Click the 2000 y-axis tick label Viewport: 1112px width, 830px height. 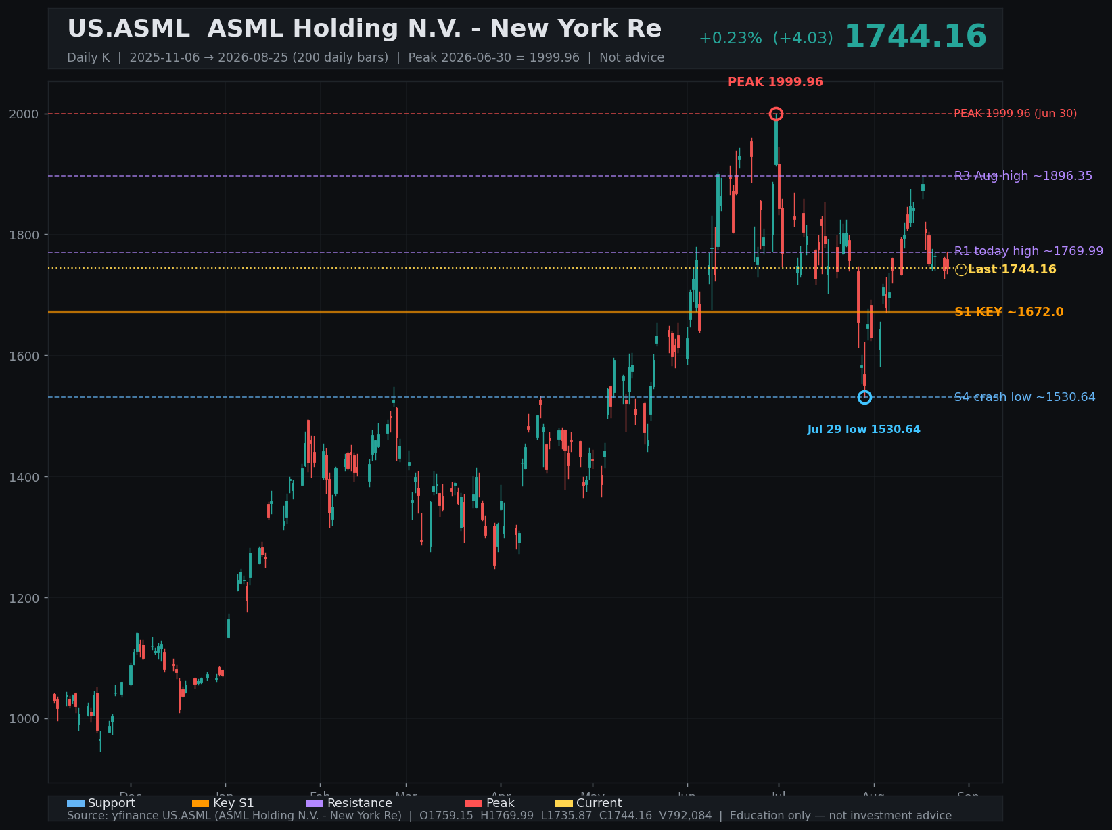[24, 114]
